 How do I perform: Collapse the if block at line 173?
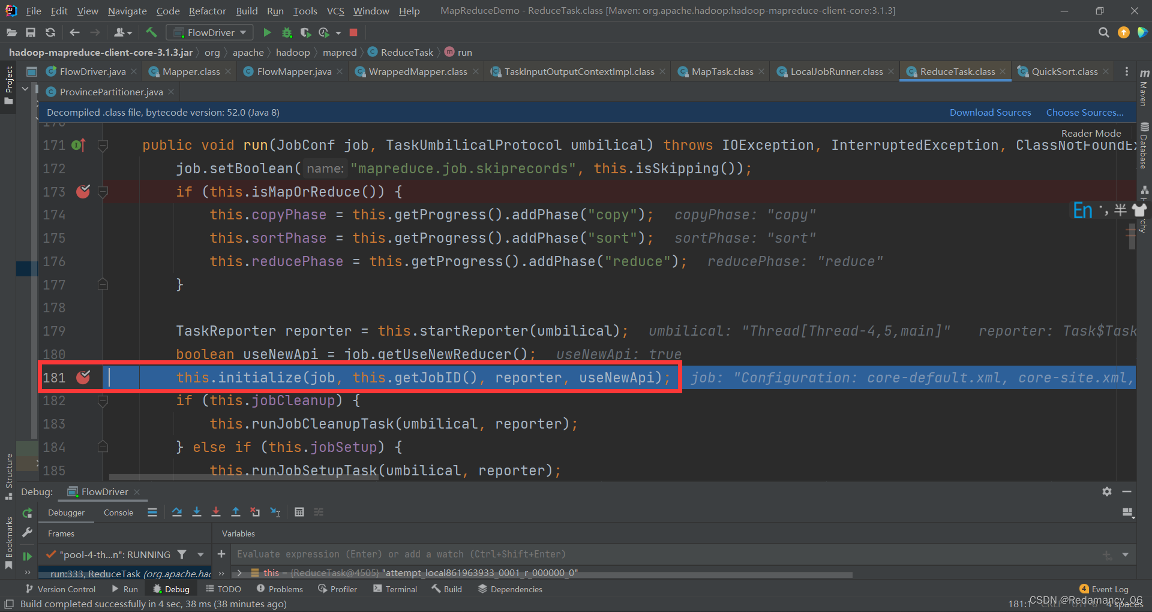(103, 192)
